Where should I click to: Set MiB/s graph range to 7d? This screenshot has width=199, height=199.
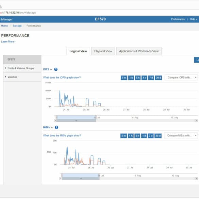pos(150,136)
